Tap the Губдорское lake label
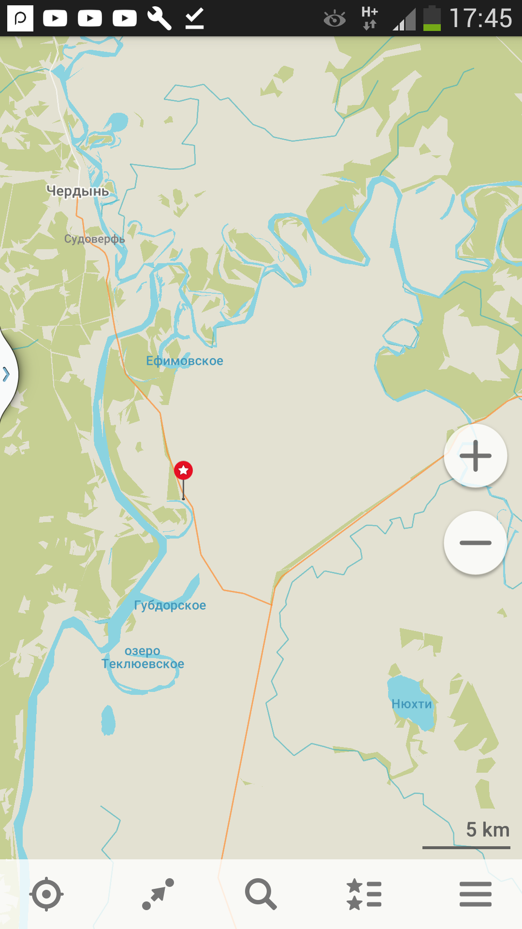The width and height of the screenshot is (522, 929). click(x=170, y=605)
